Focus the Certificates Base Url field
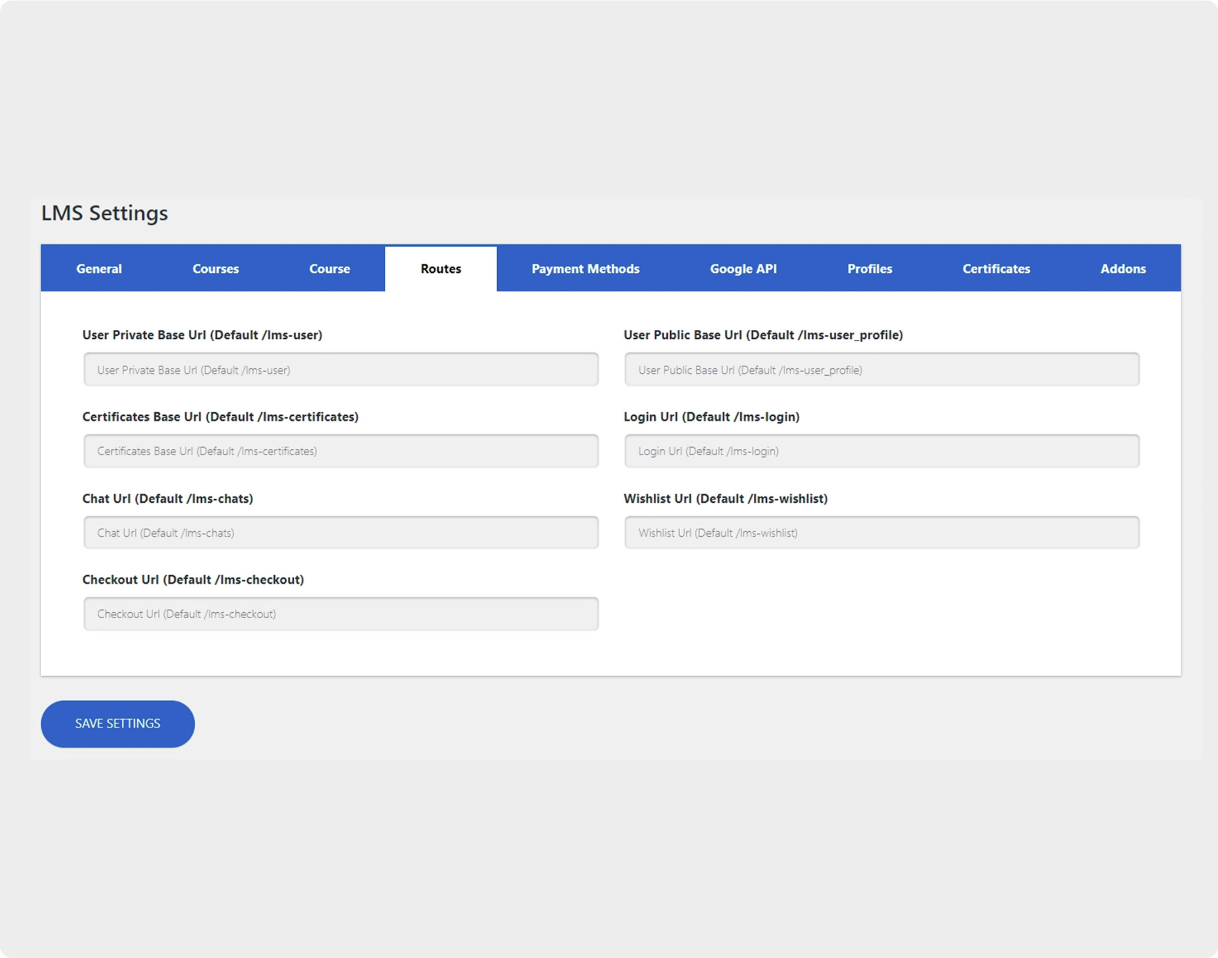 click(341, 451)
